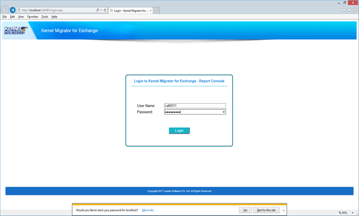359x216 pixels.
Task: Reveal password with the eye icon
Action: pos(224,112)
